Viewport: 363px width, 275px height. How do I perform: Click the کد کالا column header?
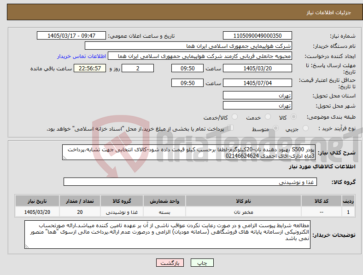point(322,201)
